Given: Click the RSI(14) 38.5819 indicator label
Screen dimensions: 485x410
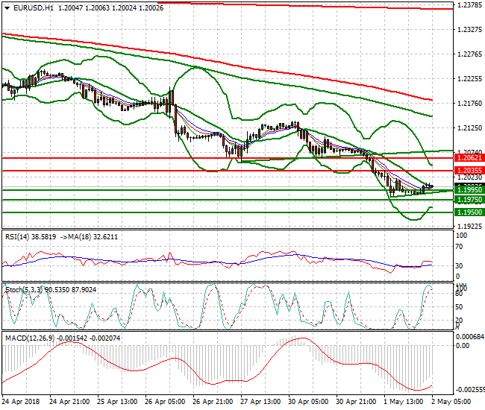Looking at the screenshot, I should (x=31, y=236).
